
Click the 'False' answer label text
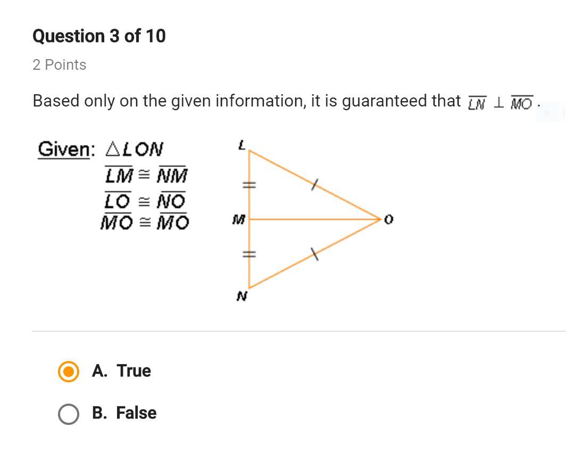136,413
